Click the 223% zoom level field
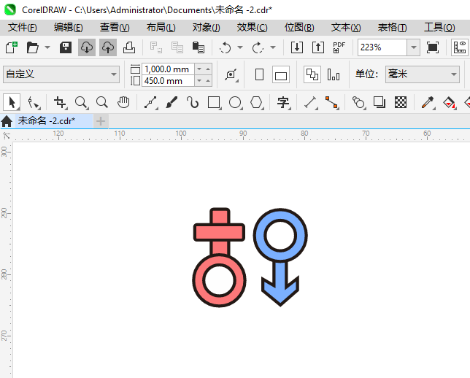The image size is (470, 378). pos(382,47)
